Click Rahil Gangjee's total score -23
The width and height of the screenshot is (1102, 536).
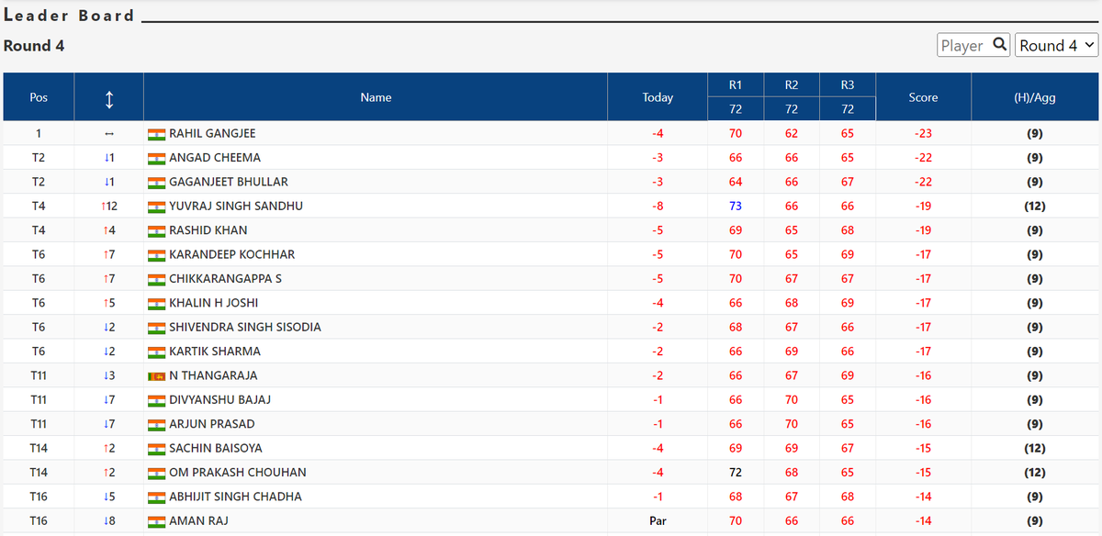click(923, 134)
